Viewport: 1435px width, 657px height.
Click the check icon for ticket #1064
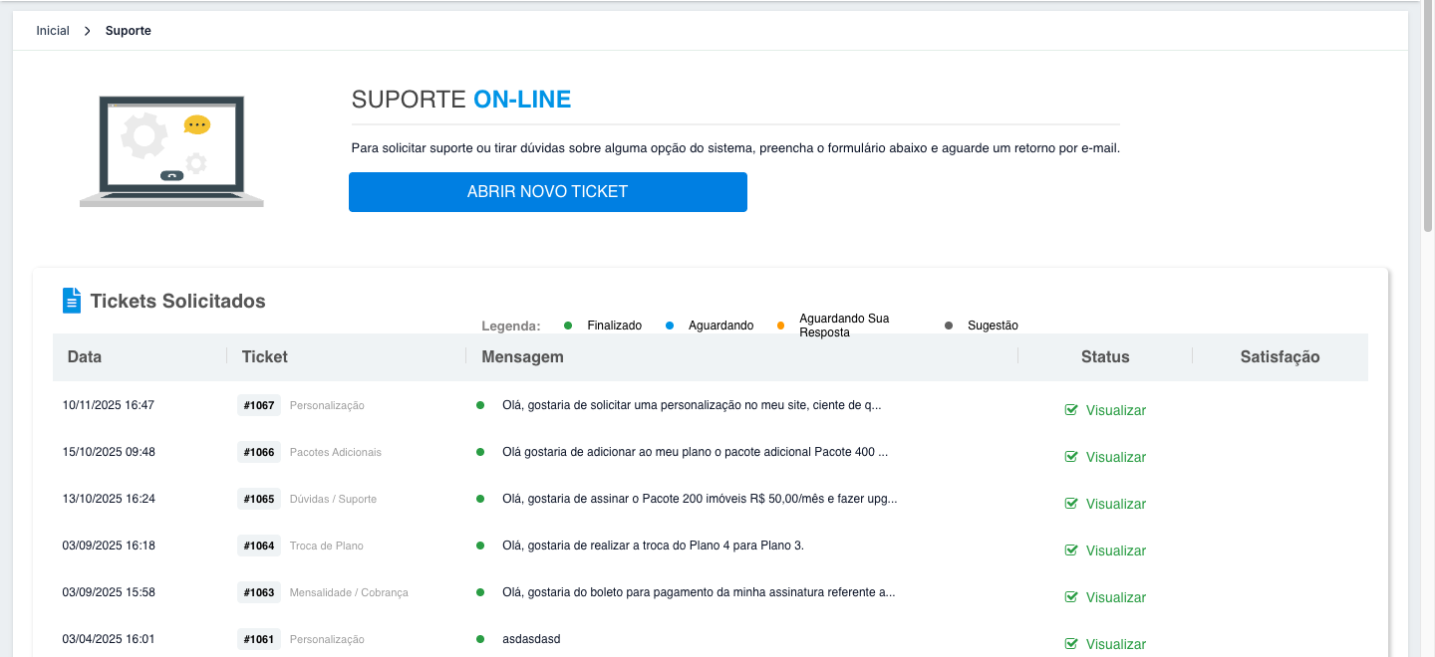(1071, 550)
